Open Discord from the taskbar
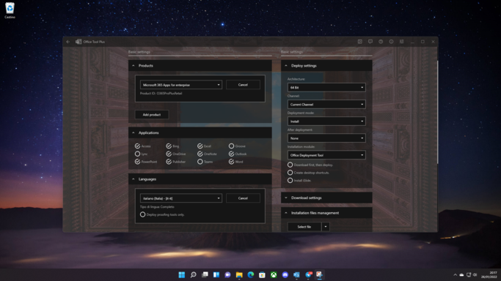 click(x=285, y=274)
